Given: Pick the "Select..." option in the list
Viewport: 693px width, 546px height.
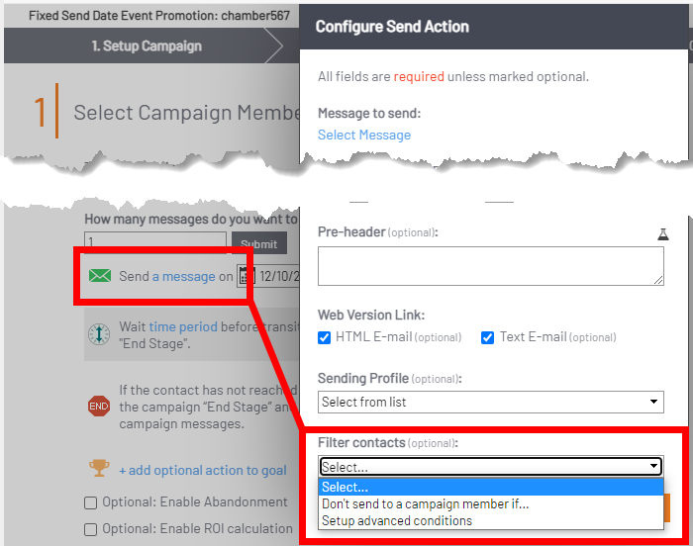Looking at the screenshot, I should coord(345,487).
